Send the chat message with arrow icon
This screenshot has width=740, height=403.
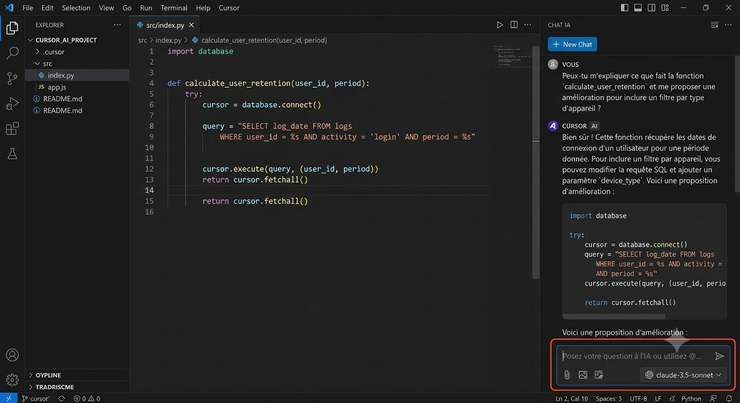[x=720, y=356]
